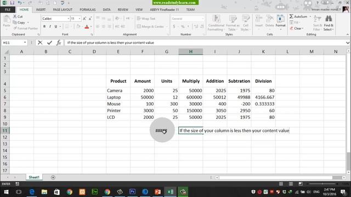Cancel entry with the formula bar X

click(x=40, y=43)
